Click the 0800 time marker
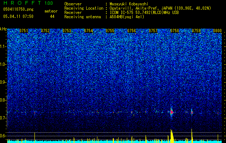Viewport: 226px width, 143px height. [217, 31]
